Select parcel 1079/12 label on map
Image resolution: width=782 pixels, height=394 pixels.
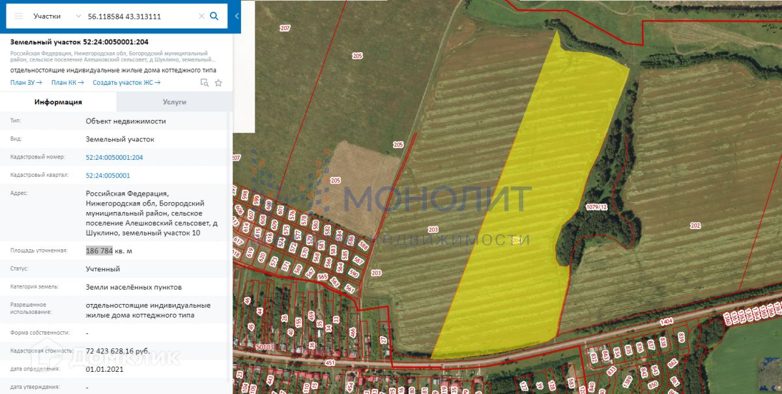597,207
